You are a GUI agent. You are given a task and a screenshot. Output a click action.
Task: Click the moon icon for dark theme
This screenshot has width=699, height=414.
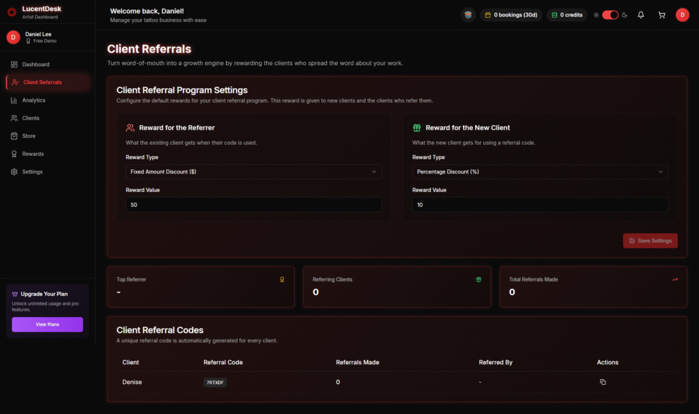point(625,15)
